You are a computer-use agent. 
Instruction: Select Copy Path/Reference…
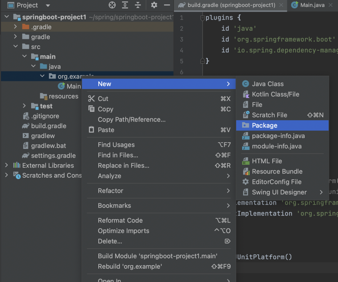coord(159,119)
